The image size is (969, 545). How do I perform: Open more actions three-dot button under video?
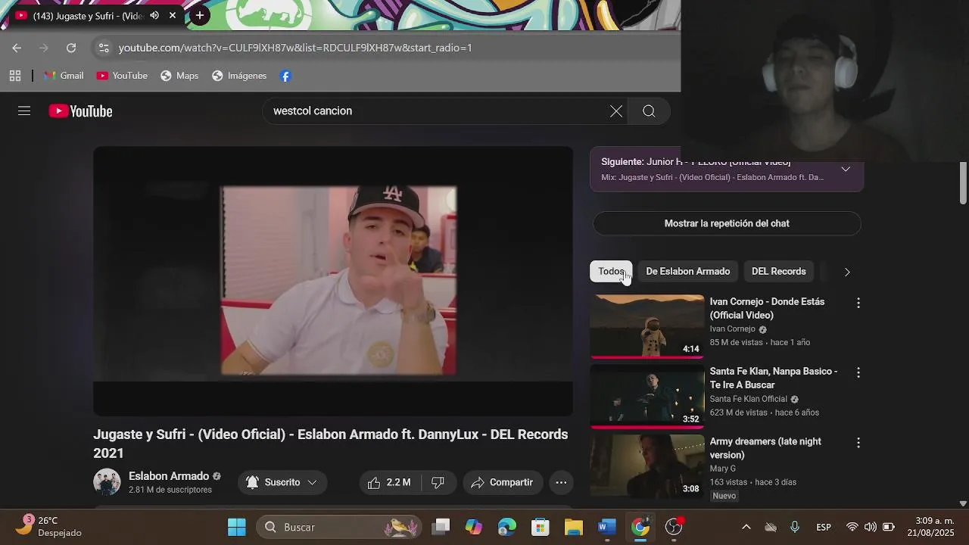[561, 482]
